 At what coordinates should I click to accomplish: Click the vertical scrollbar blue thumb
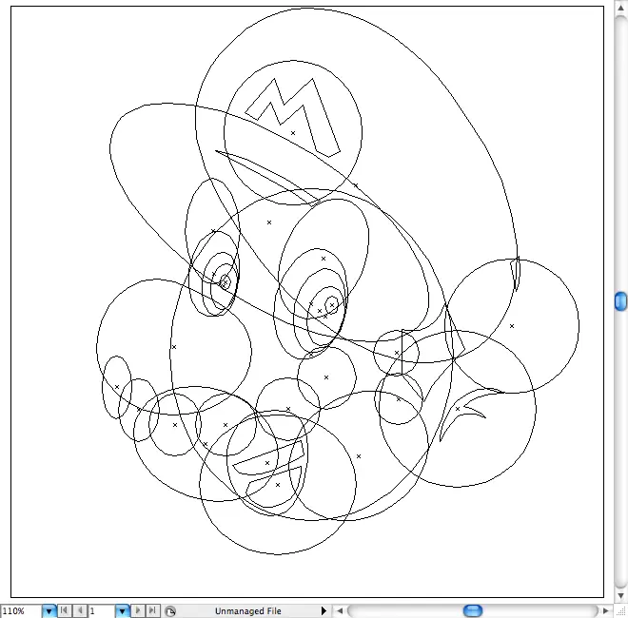coord(620,301)
